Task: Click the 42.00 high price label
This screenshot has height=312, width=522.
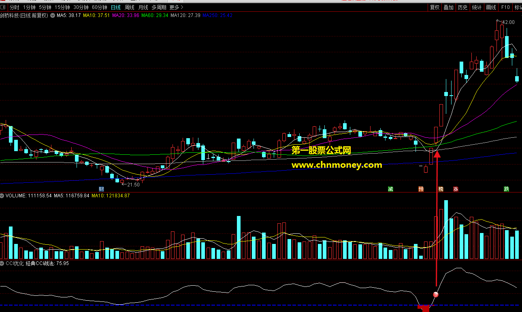Action: click(509, 22)
